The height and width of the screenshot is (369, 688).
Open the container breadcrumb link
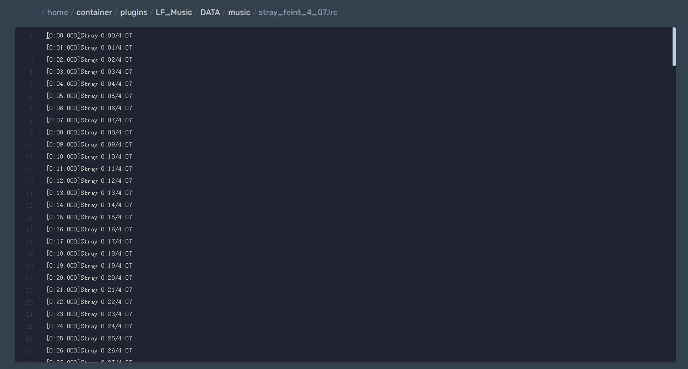94,12
